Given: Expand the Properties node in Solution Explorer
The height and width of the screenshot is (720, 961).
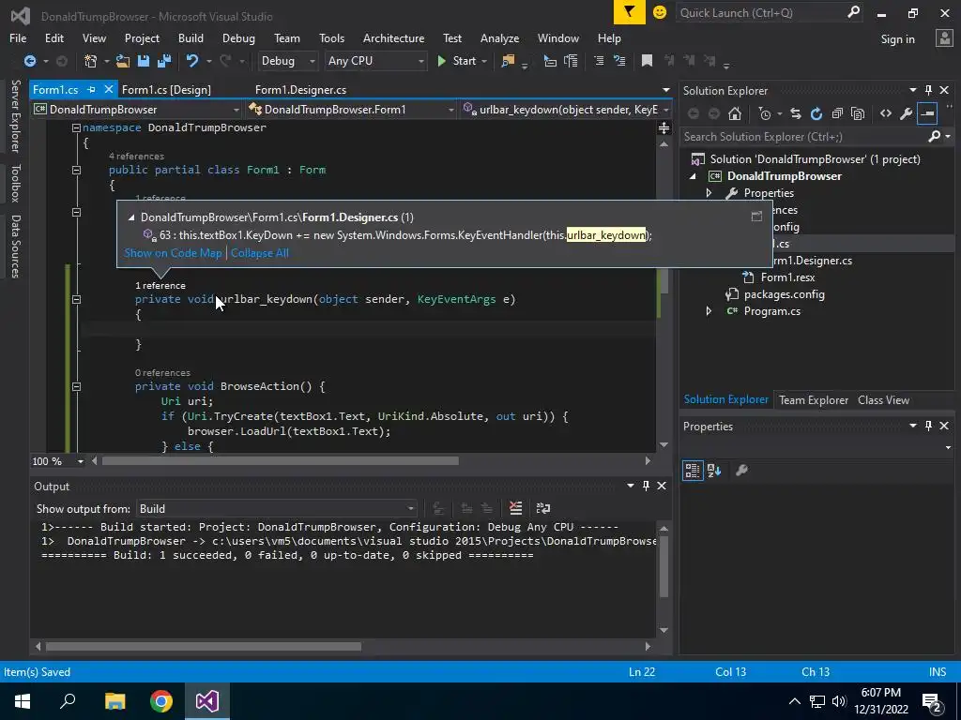Looking at the screenshot, I should click(x=709, y=193).
